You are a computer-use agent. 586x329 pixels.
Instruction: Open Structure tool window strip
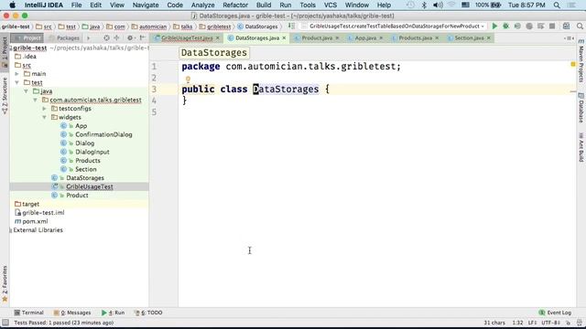[x=5, y=95]
